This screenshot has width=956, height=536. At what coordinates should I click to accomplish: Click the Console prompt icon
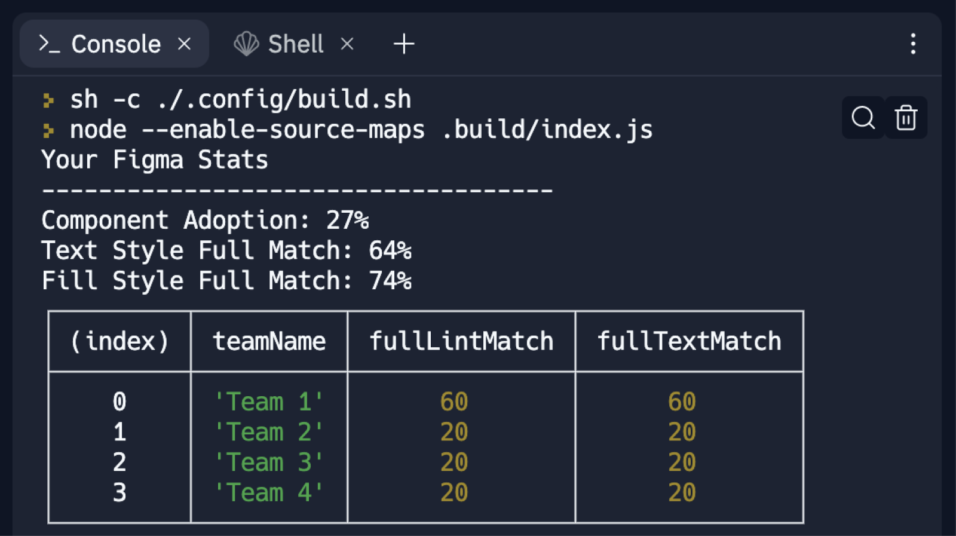point(49,44)
